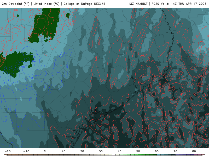Click the 50 tick label on the colorbar
The height and width of the screenshot is (156, 209).
[138, 151]
